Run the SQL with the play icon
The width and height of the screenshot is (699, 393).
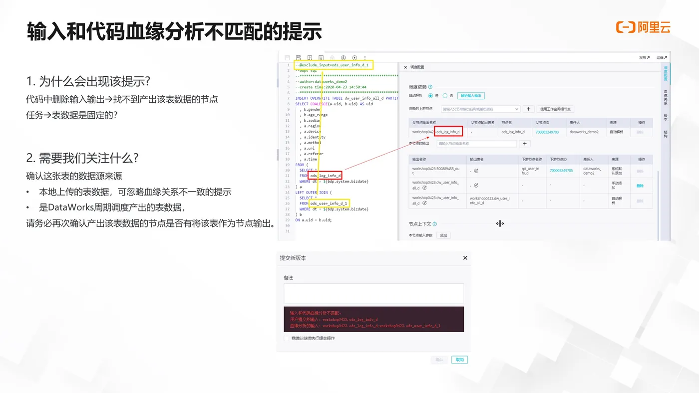[x=355, y=58]
